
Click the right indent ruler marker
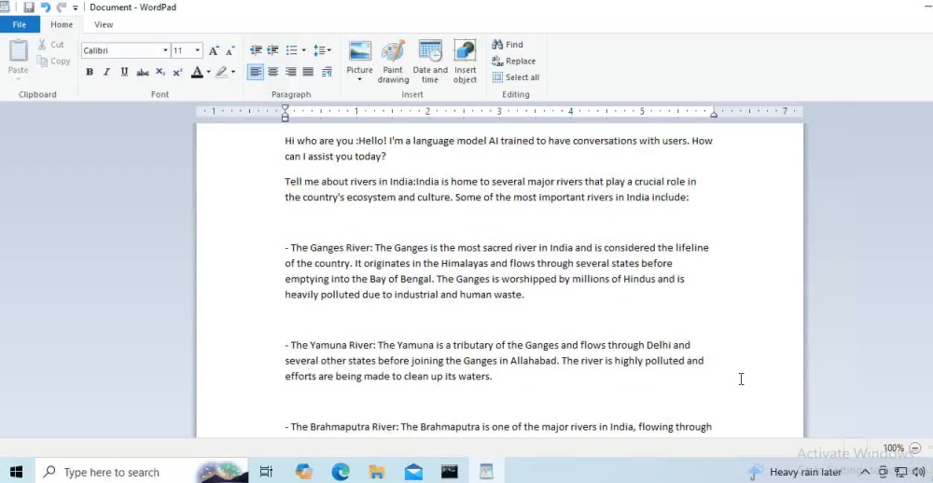(x=714, y=114)
